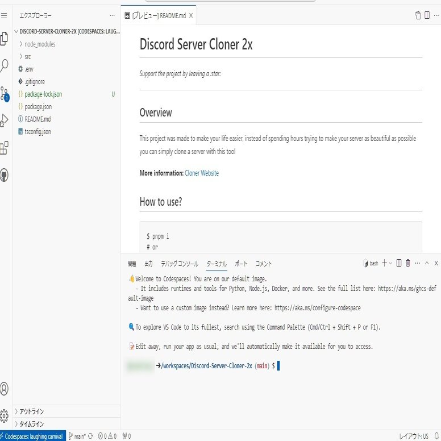441x441 pixels.
Task: Expand the src folder
Action: (66, 56)
